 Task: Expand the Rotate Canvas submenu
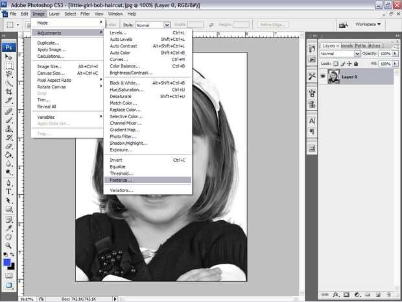tap(67, 87)
